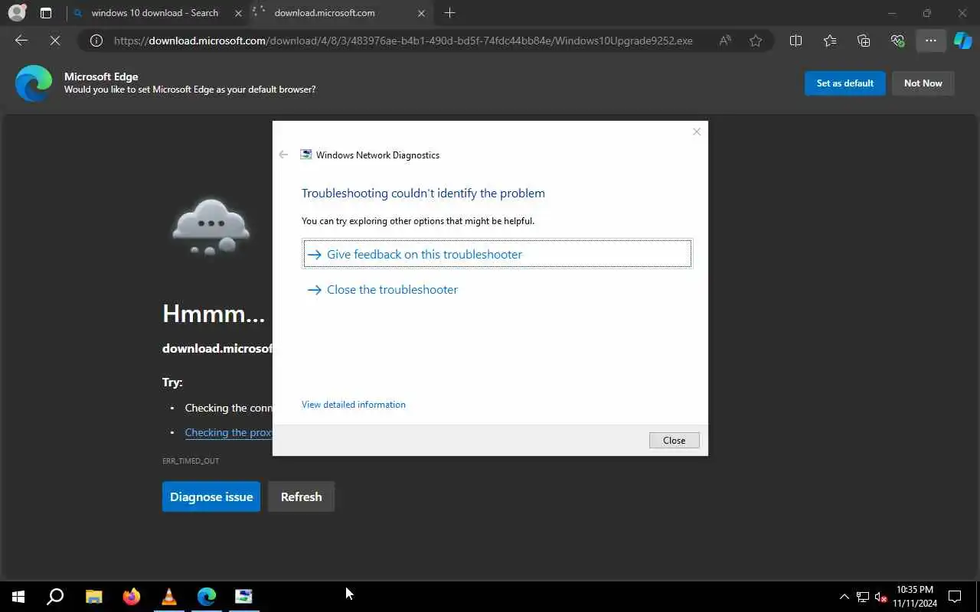Open 'View detailed information' link
The width and height of the screenshot is (980, 612).
(354, 405)
